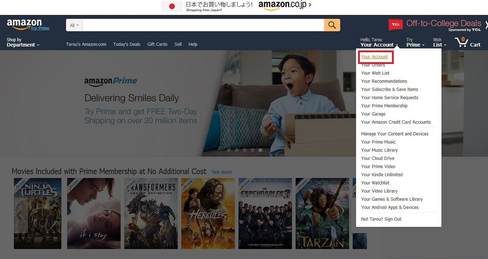Click the Amazon logo in header
Screen dimensions: 488x259
tap(24, 24)
